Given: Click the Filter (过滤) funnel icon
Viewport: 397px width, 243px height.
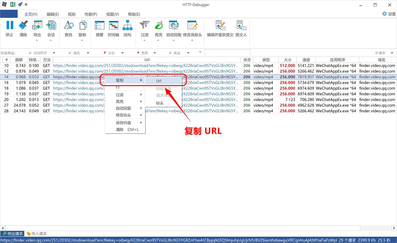Looking at the screenshot, I should 145,25.
